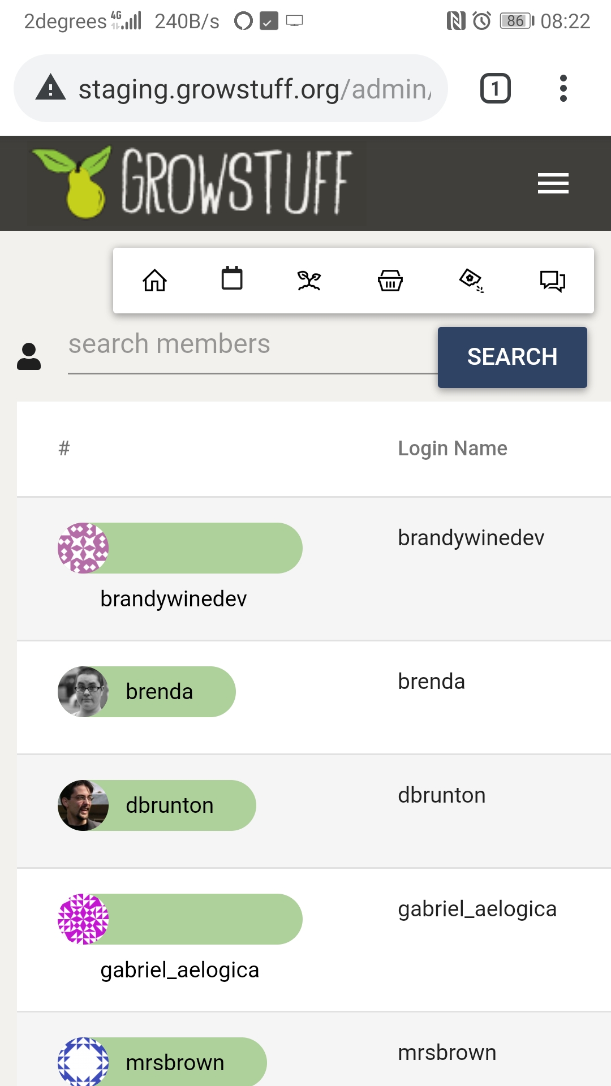
Task: Click mrsbrown's avatar thumbnail
Action: click(83, 1062)
